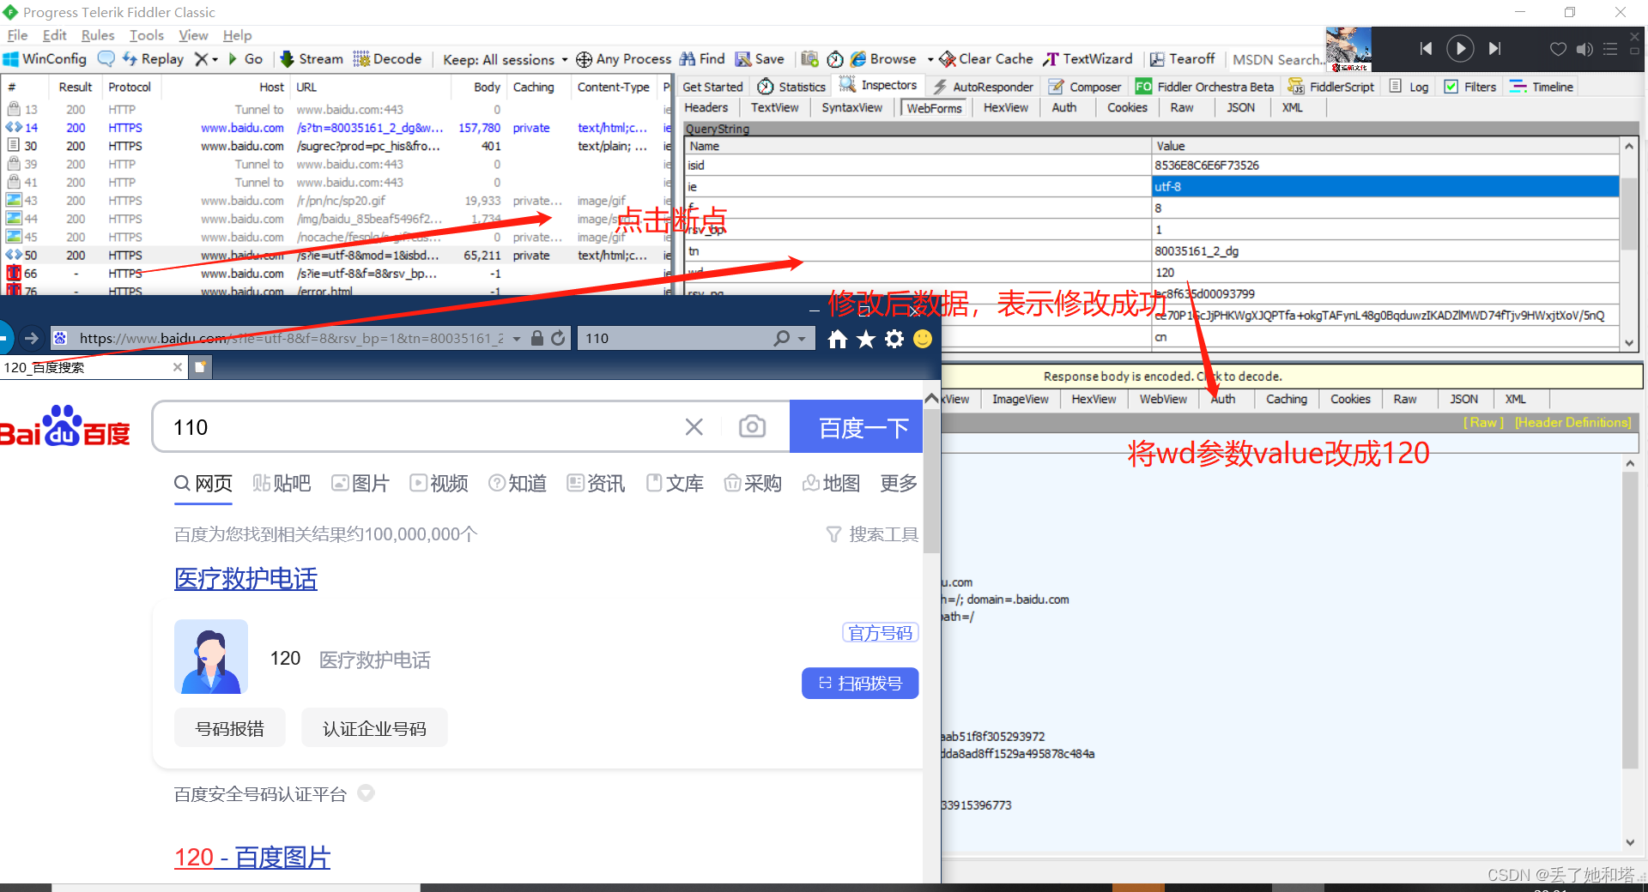Select the utf-8 value cell
This screenshot has width=1648, height=892.
click(1384, 186)
